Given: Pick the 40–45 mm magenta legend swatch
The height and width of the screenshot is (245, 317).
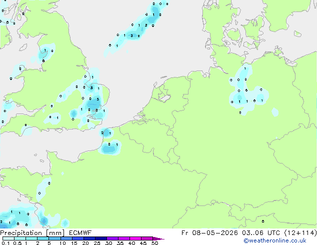Looking at the screenshot, I should coord(135,238).
